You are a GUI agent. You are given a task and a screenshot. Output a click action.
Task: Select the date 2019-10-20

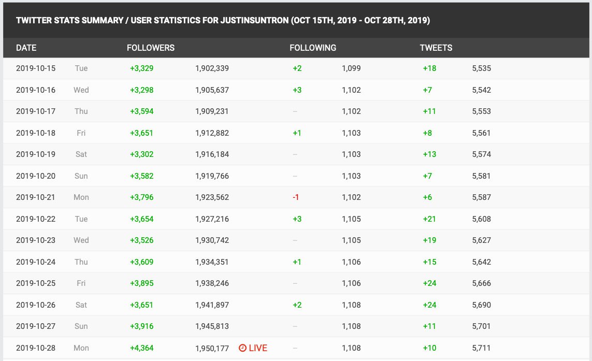pos(36,176)
